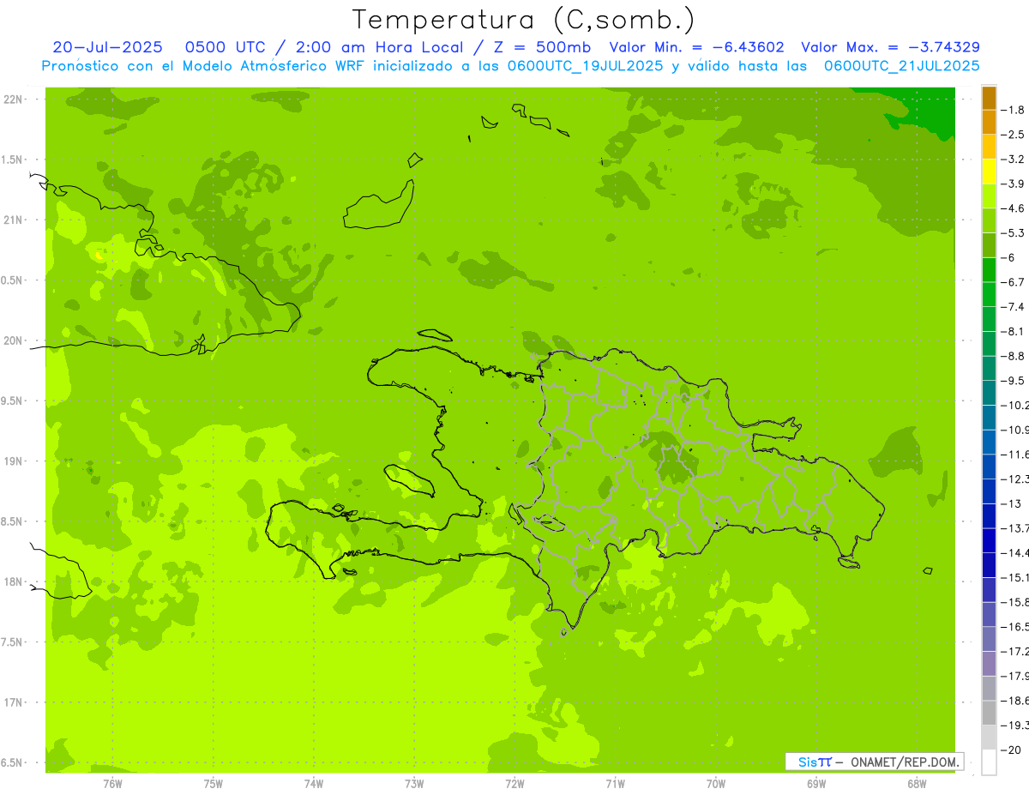Click the -20 colorbar value
The image size is (1029, 795).
click(x=1013, y=750)
